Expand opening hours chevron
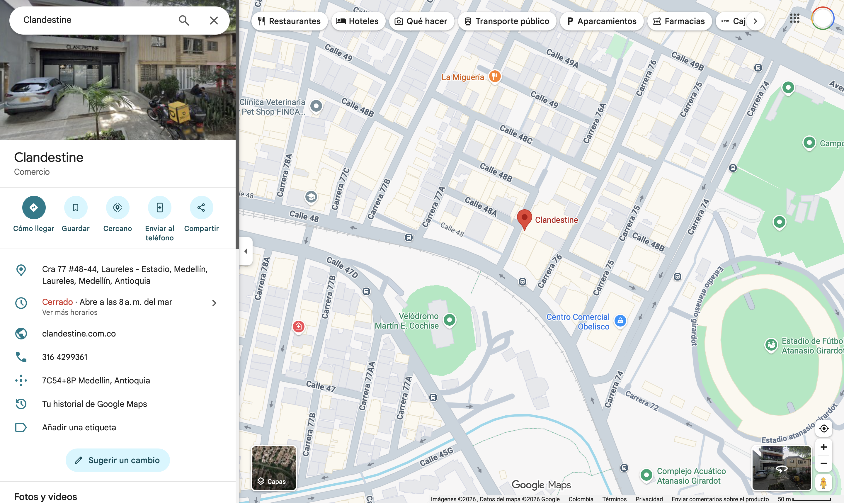Image resolution: width=844 pixels, height=503 pixels. 214,303
